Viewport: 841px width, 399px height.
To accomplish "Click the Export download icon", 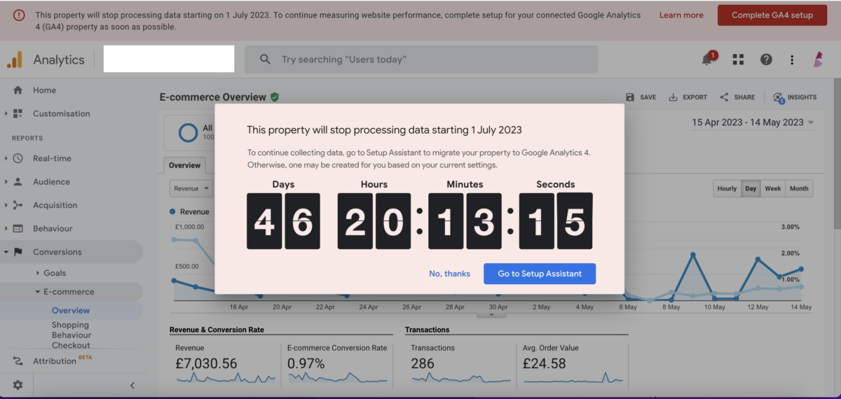I will 673,97.
